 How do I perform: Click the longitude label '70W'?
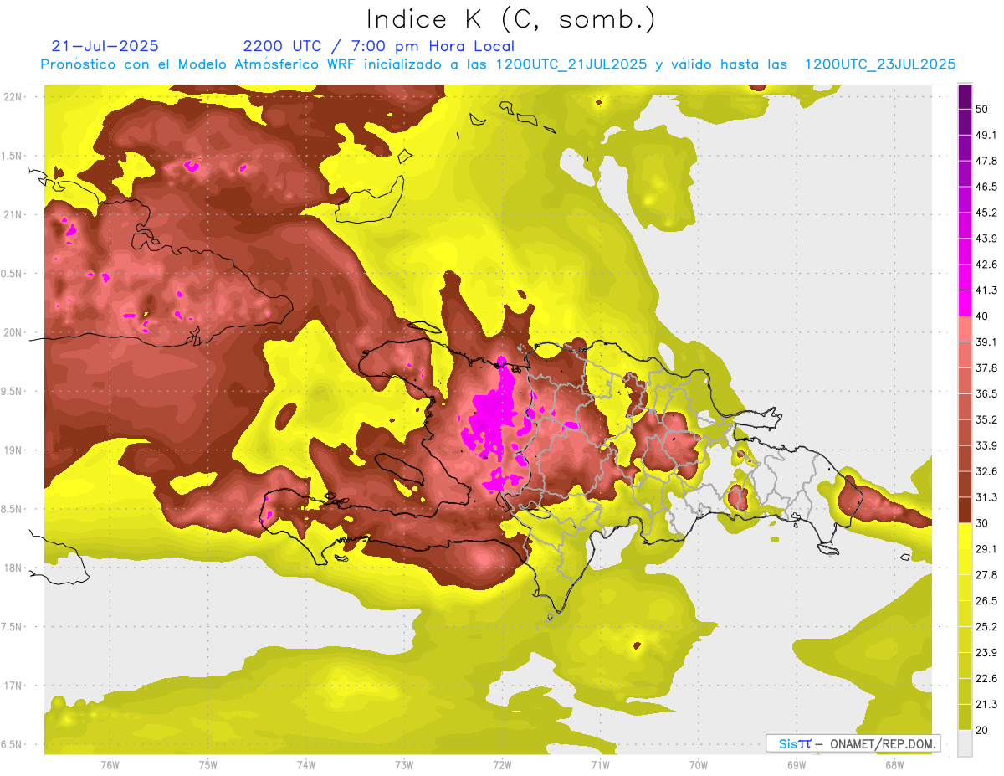[x=699, y=765]
